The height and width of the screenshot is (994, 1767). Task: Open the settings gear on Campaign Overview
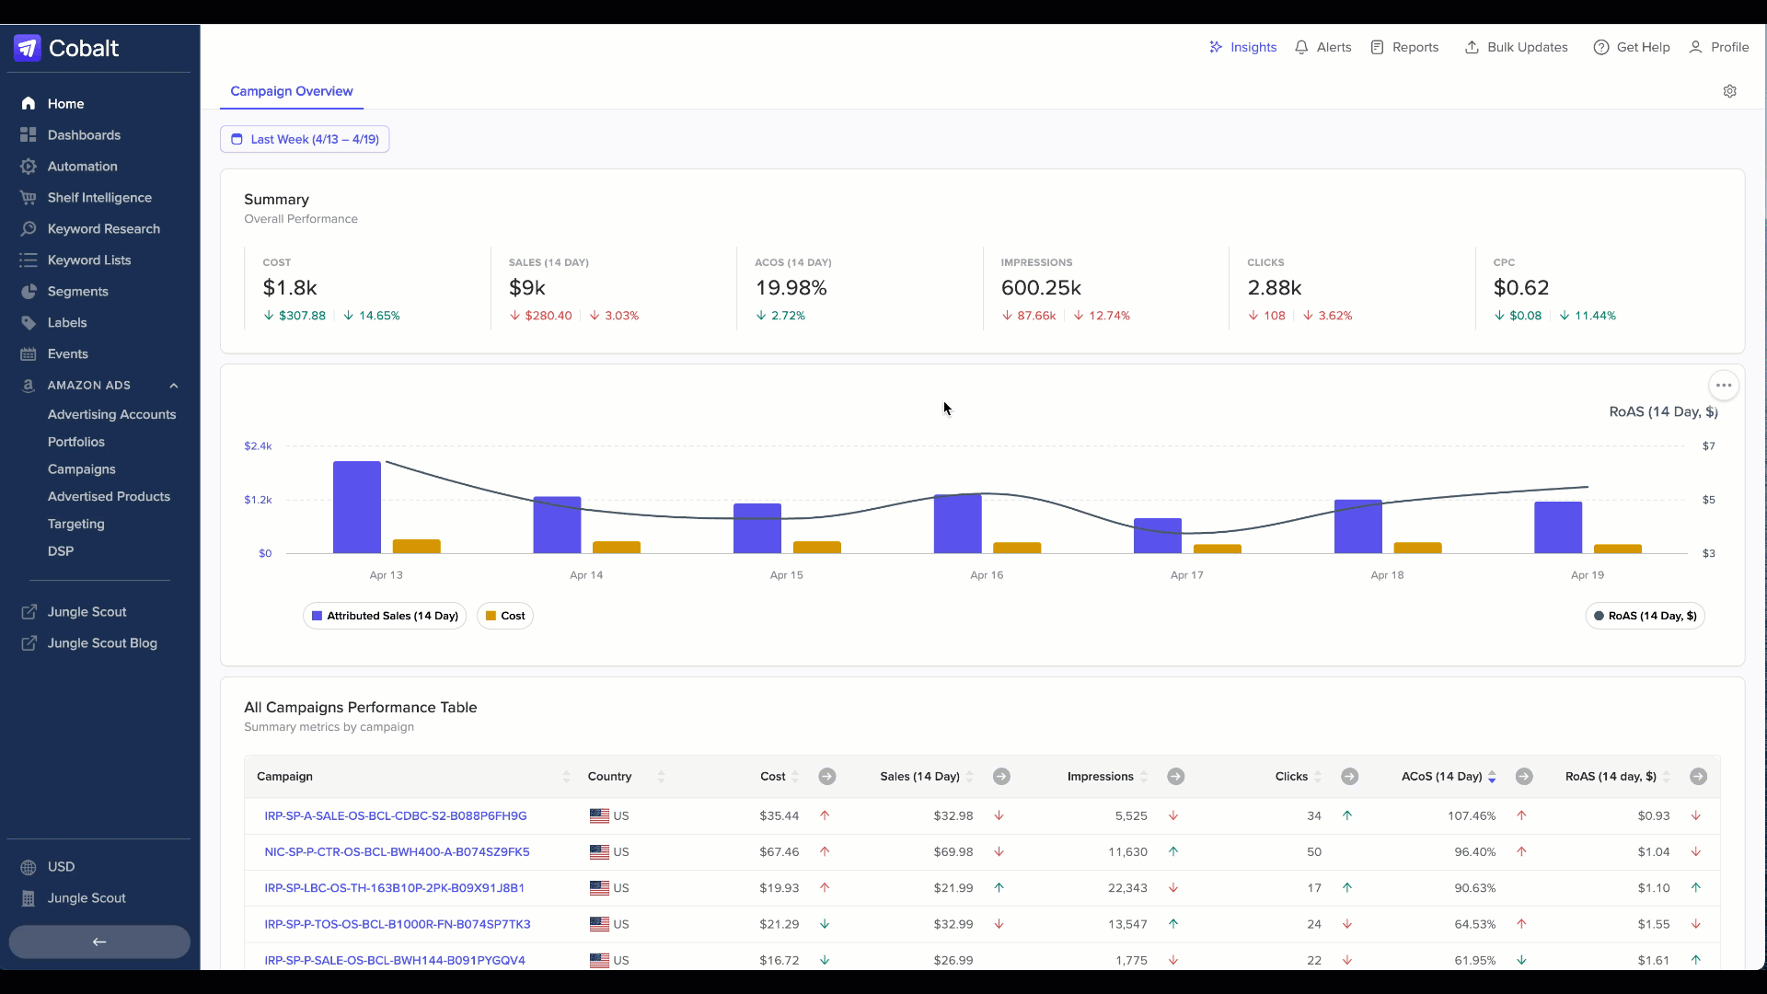[x=1729, y=91]
